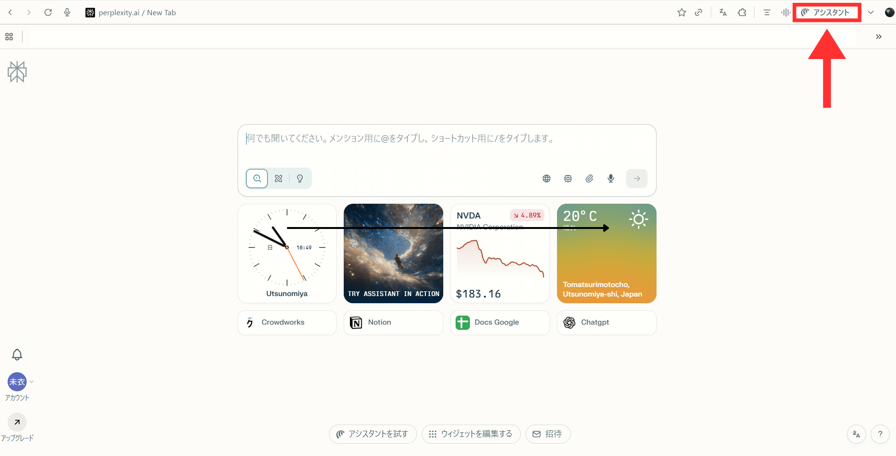Open the Notion shortcut
Image resolution: width=896 pixels, height=456 pixels.
393,322
